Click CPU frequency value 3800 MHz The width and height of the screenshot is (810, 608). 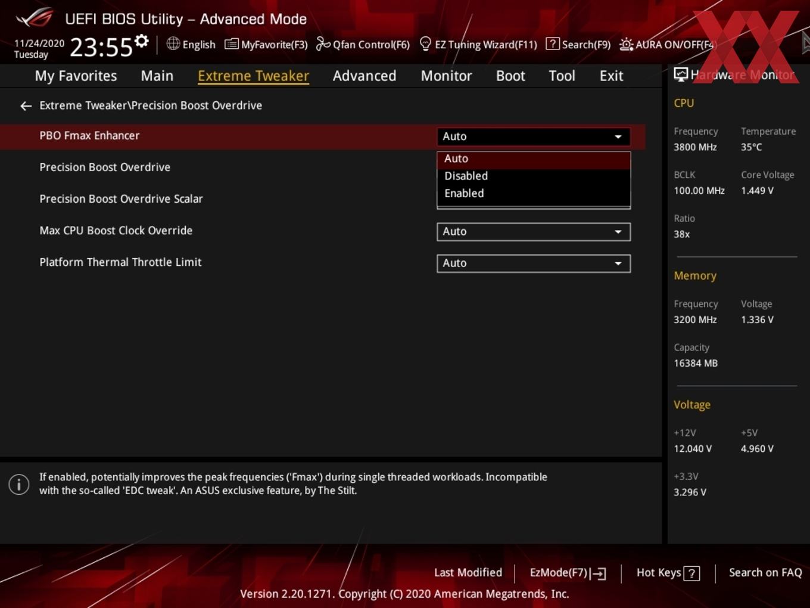tap(695, 147)
